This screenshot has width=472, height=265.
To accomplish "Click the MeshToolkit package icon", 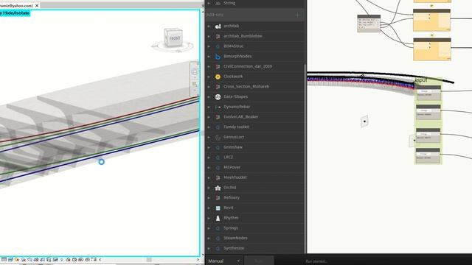I will pos(218,177).
